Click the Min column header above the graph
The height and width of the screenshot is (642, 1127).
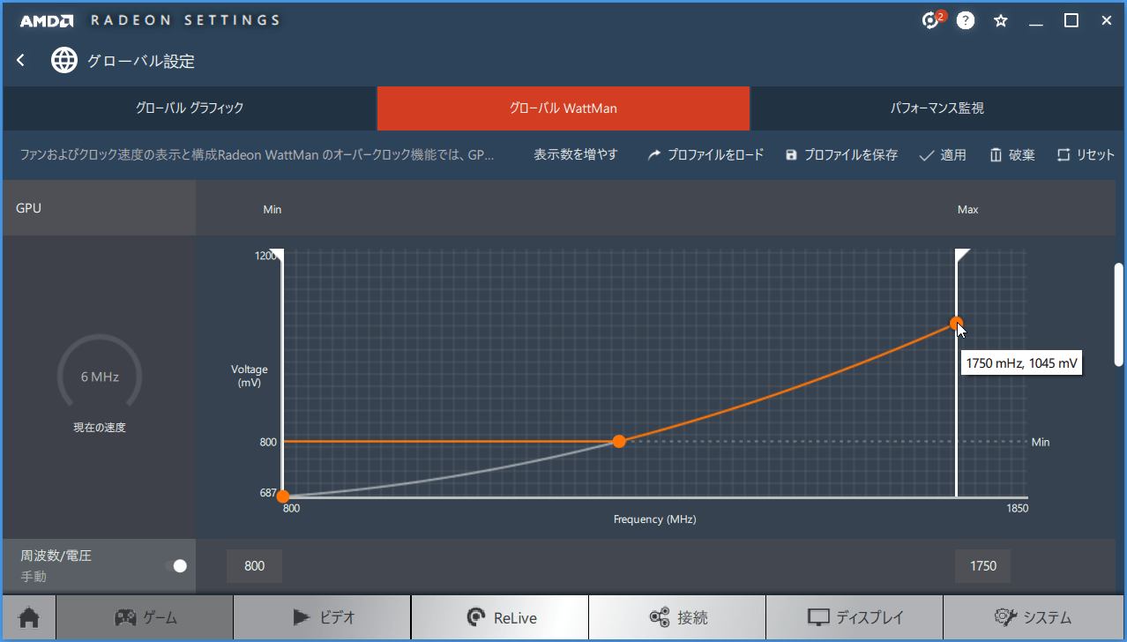coord(272,210)
